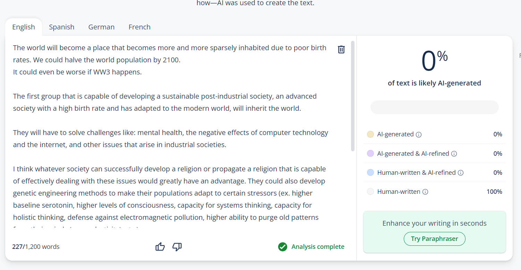Click info icon beside AI-generated & AI-refined

coord(454,154)
